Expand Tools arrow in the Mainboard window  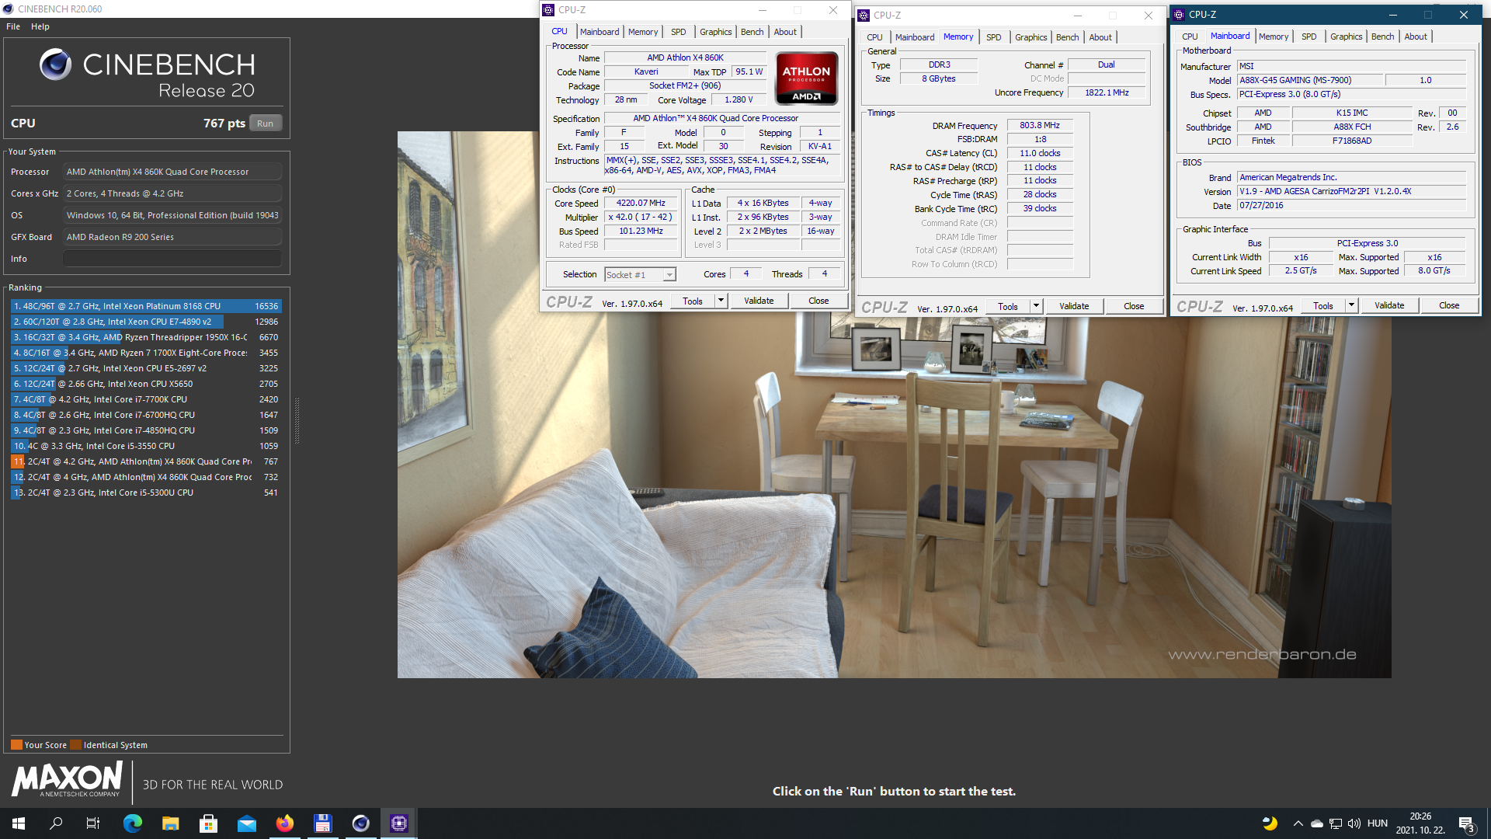tap(1351, 306)
